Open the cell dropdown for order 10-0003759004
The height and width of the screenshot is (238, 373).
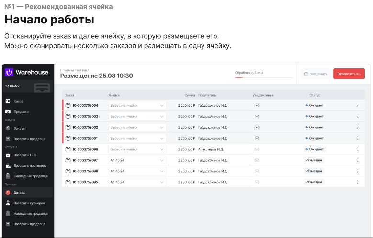[x=137, y=105]
